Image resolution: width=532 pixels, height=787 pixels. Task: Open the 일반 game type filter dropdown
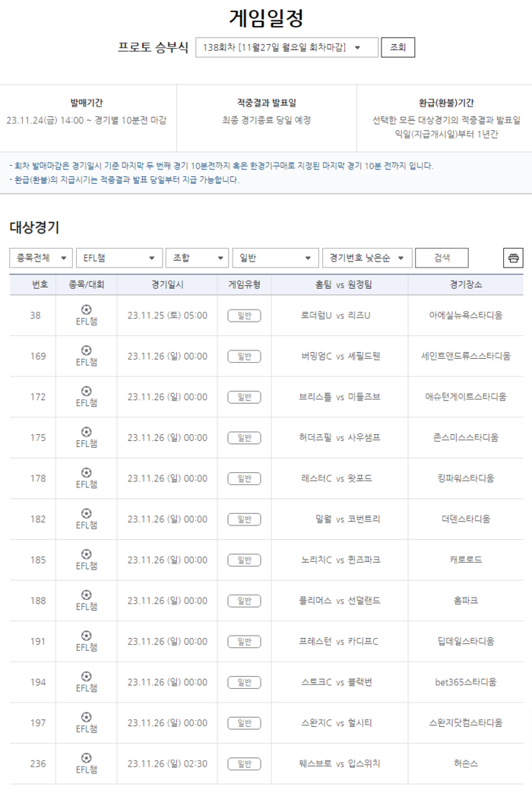[x=274, y=258]
